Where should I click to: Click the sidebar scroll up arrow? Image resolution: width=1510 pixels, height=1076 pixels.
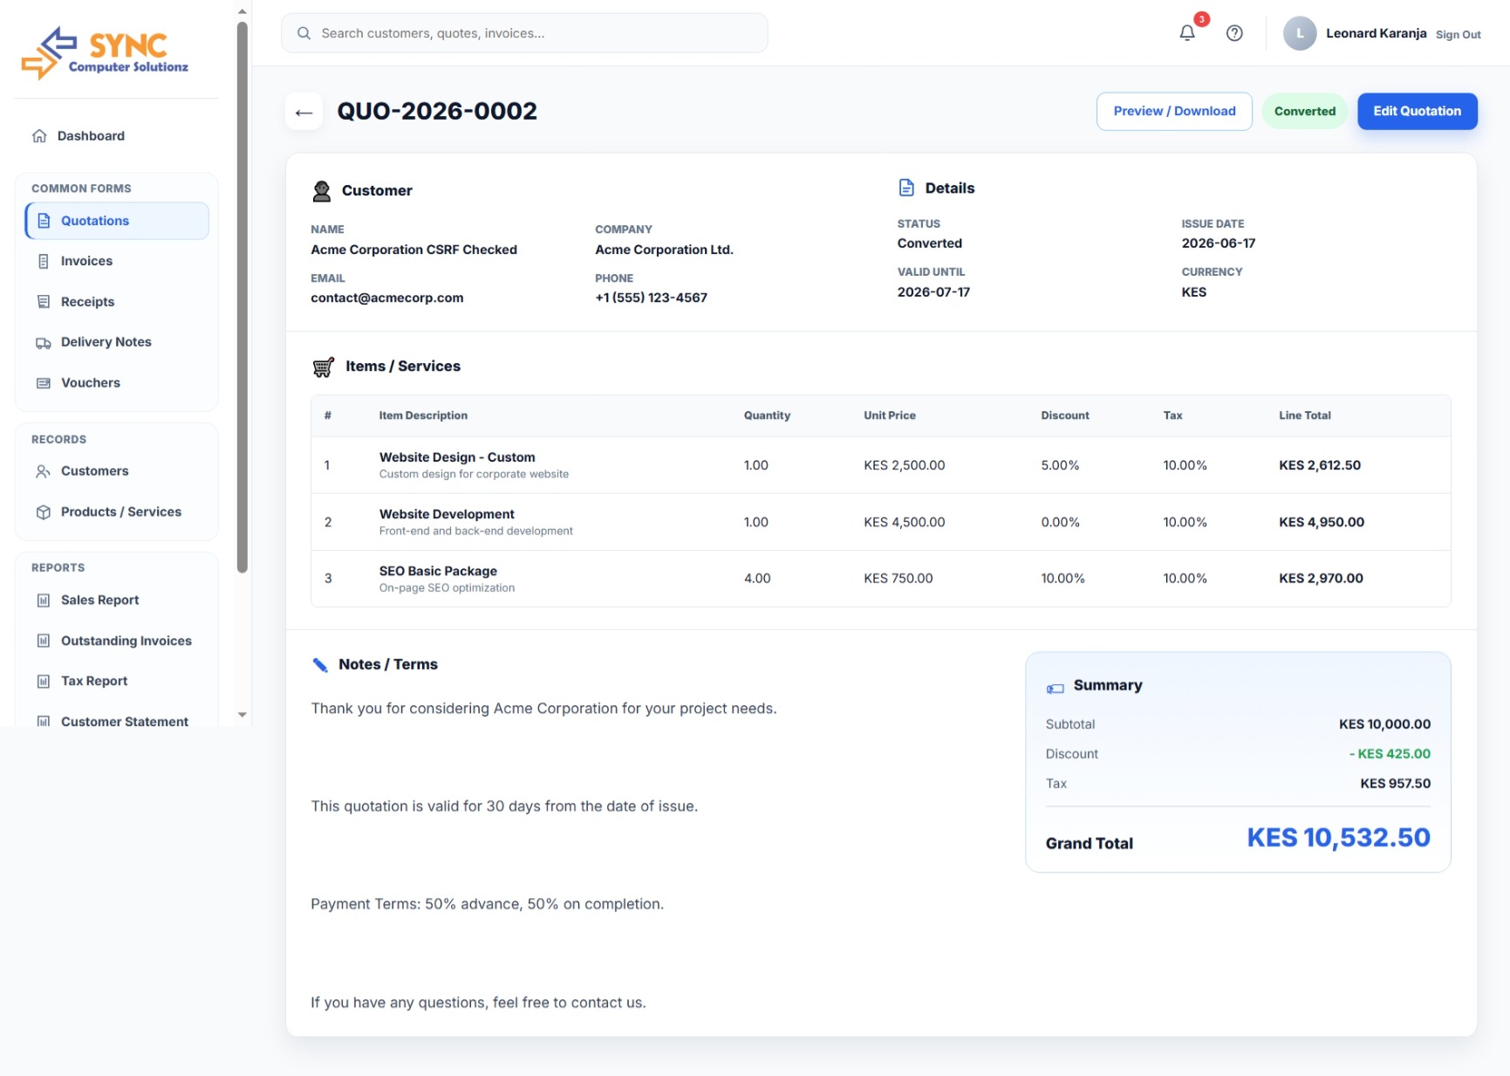pyautogui.click(x=243, y=11)
